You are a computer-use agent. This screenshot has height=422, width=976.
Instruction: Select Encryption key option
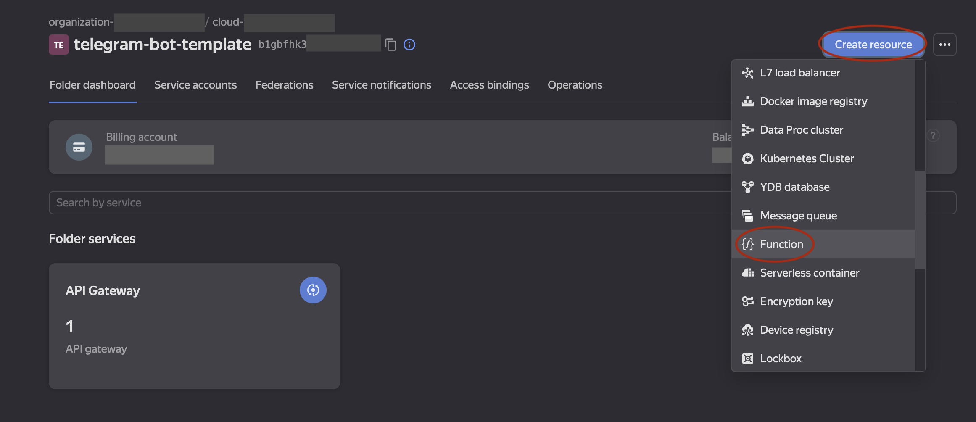coord(823,301)
